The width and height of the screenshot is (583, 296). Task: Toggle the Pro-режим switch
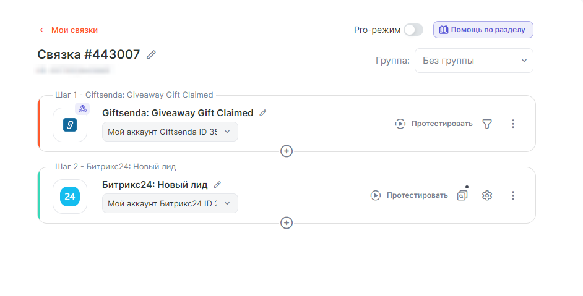[x=413, y=30]
